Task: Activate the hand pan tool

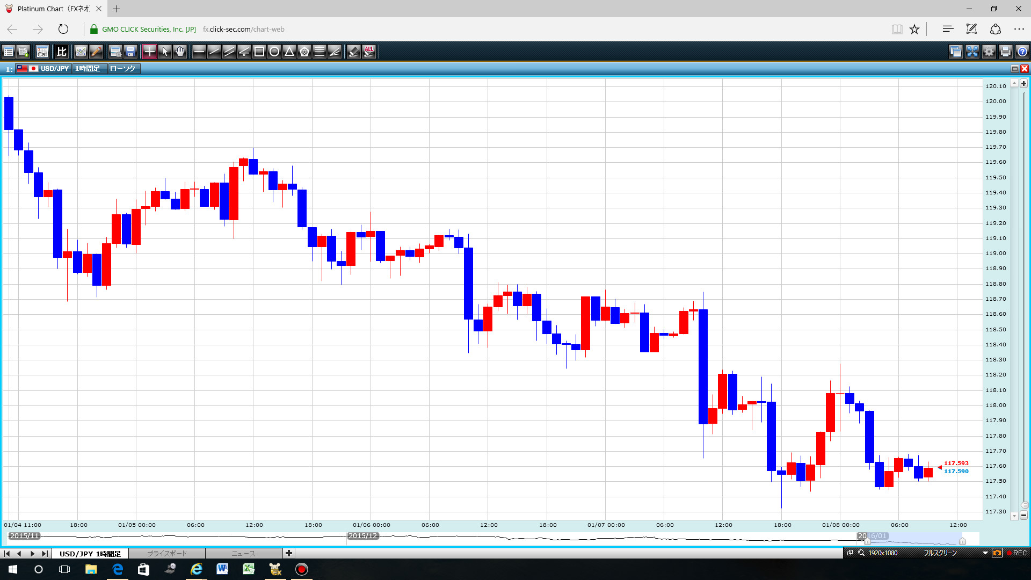Action: tap(180, 52)
